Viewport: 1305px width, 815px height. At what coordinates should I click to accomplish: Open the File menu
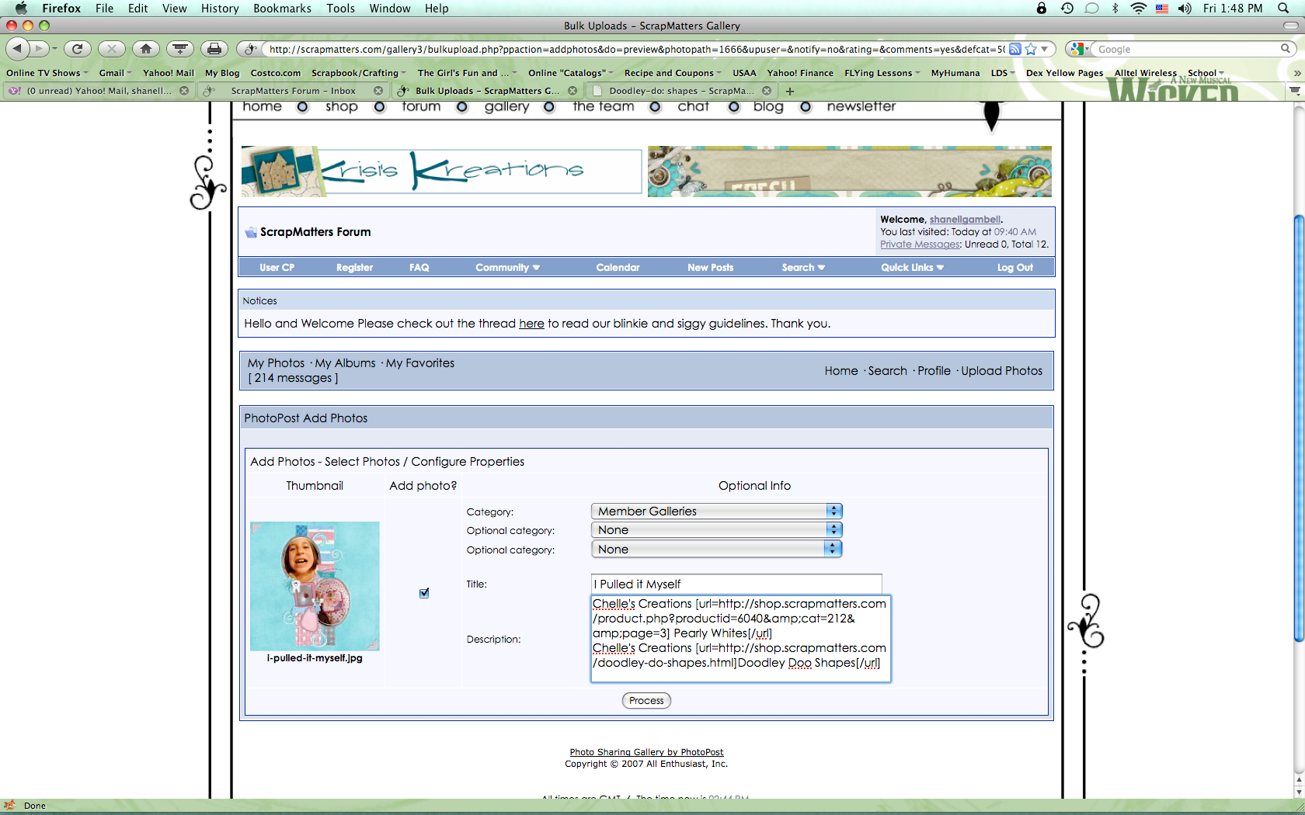104,9
